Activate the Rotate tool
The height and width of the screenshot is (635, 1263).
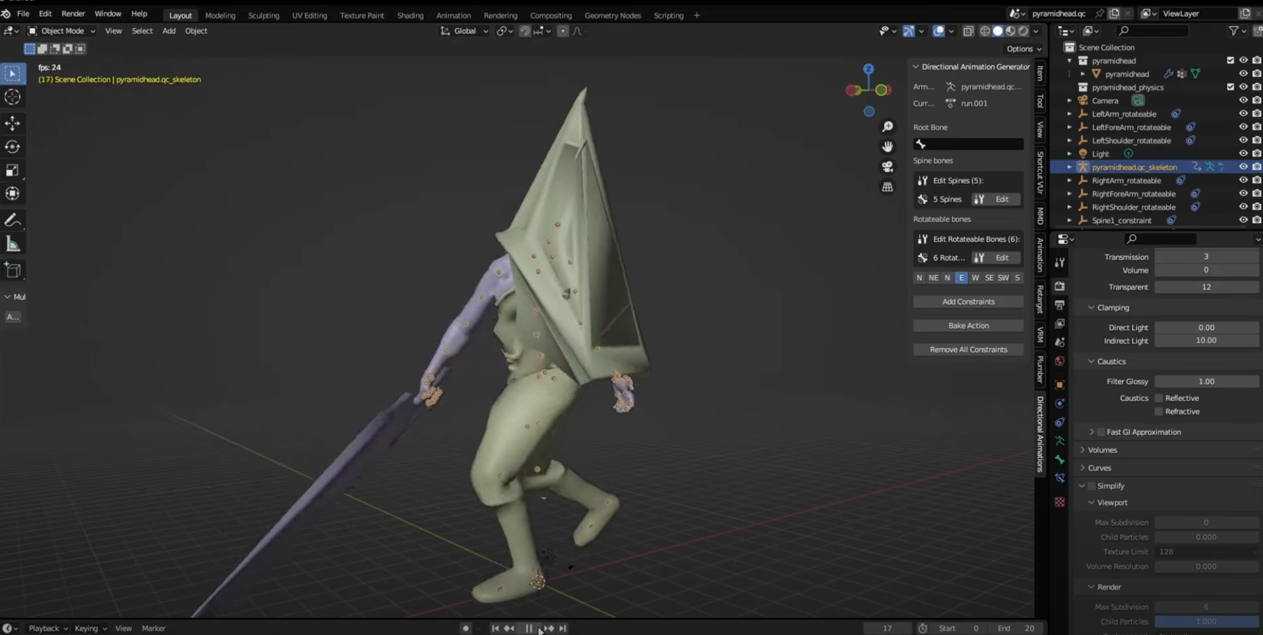coord(13,146)
